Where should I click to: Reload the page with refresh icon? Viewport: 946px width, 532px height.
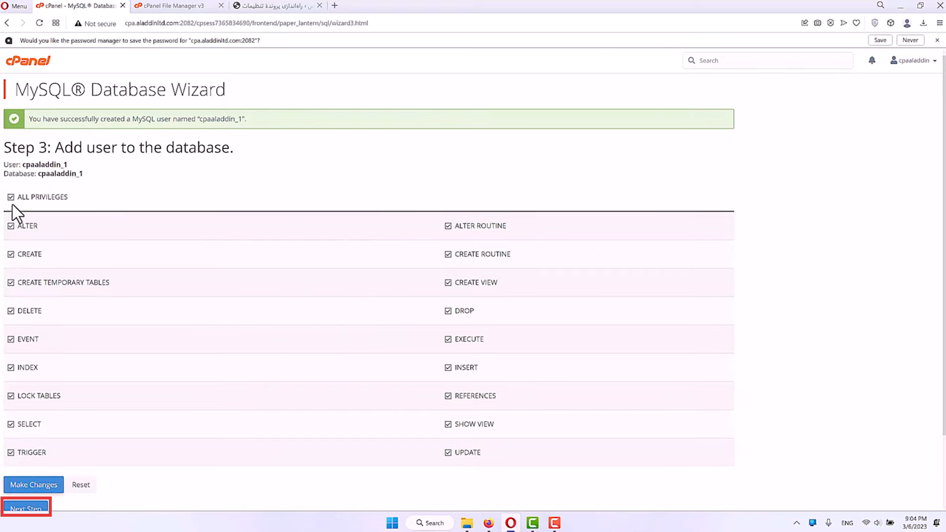[x=39, y=23]
